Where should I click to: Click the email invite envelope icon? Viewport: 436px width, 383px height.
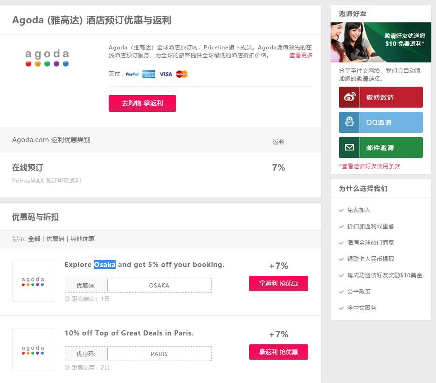coord(349,148)
